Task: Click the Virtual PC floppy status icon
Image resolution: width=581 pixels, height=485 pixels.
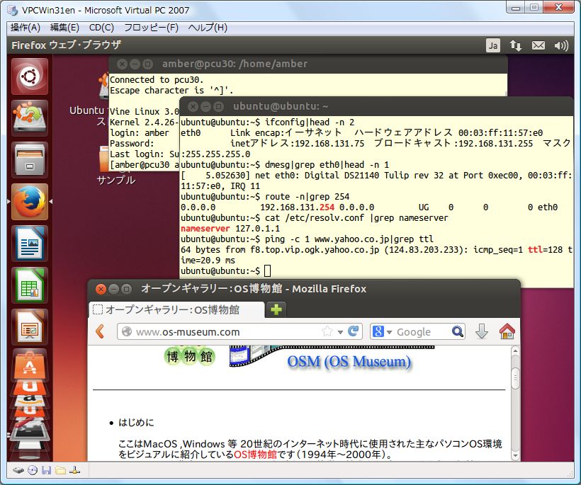Action: [x=46, y=471]
